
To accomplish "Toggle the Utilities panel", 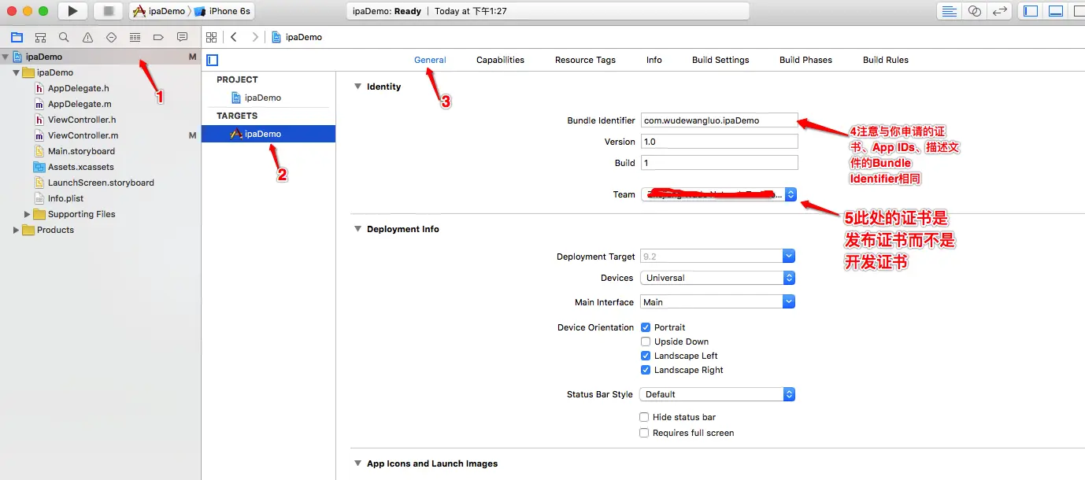I will click(1079, 11).
